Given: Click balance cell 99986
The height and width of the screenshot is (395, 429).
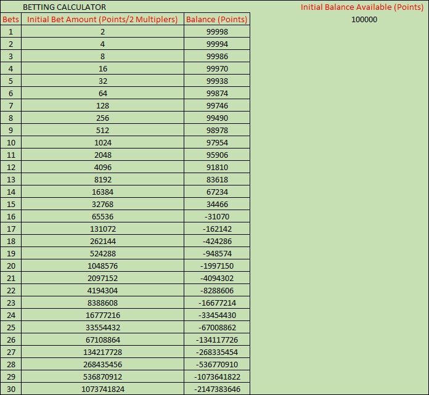Looking at the screenshot, I should click(x=217, y=56).
